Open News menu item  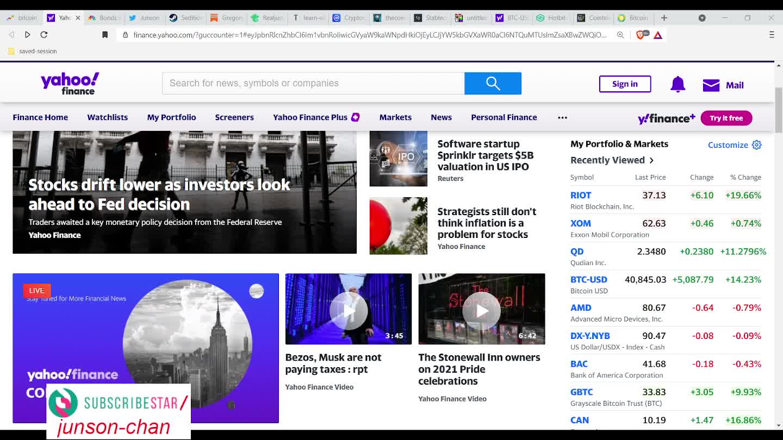441,117
